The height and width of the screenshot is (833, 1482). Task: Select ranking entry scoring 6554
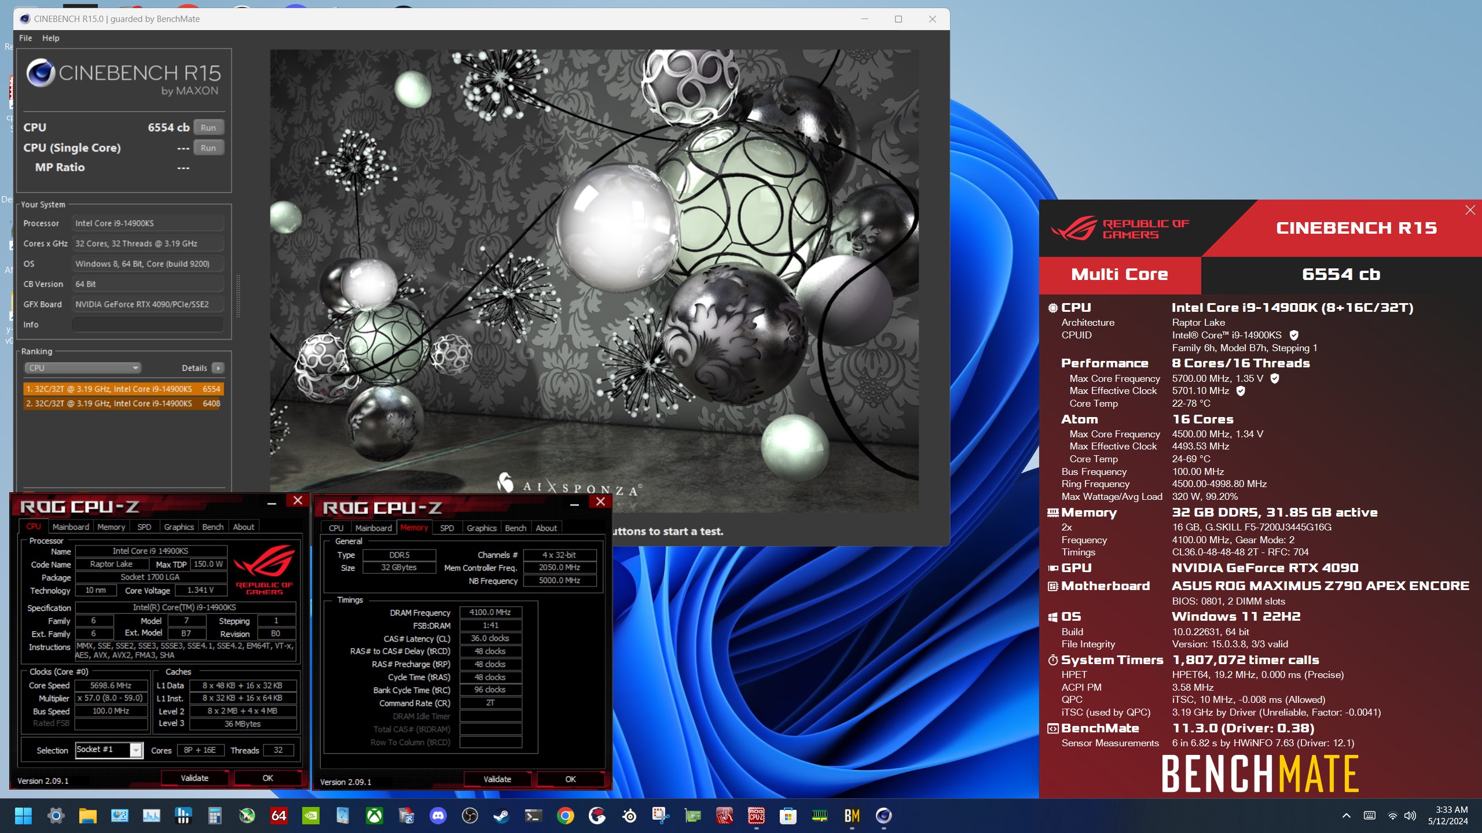tap(123, 389)
